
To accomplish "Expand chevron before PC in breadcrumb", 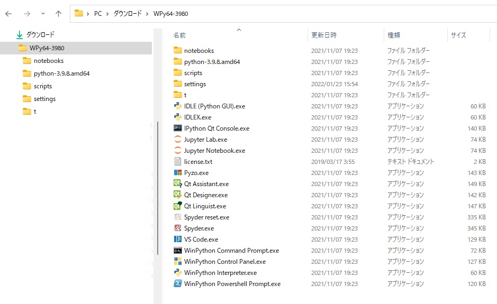I will 88,14.
